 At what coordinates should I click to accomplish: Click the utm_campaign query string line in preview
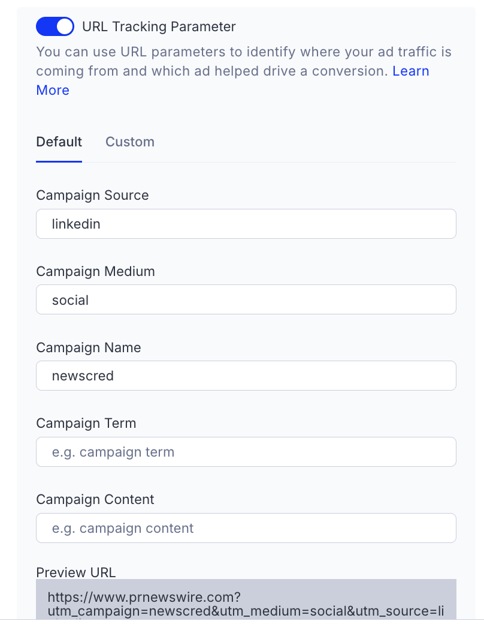click(x=246, y=611)
